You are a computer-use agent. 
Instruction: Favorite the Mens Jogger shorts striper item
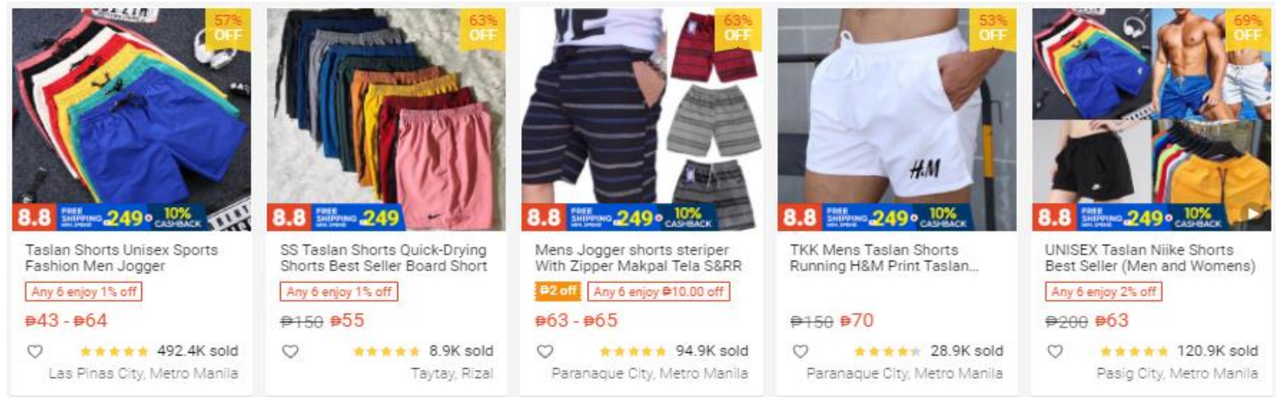click(x=545, y=351)
